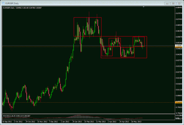
Task: Click the 7 Dec 2012 date label
Action: coord(53,121)
